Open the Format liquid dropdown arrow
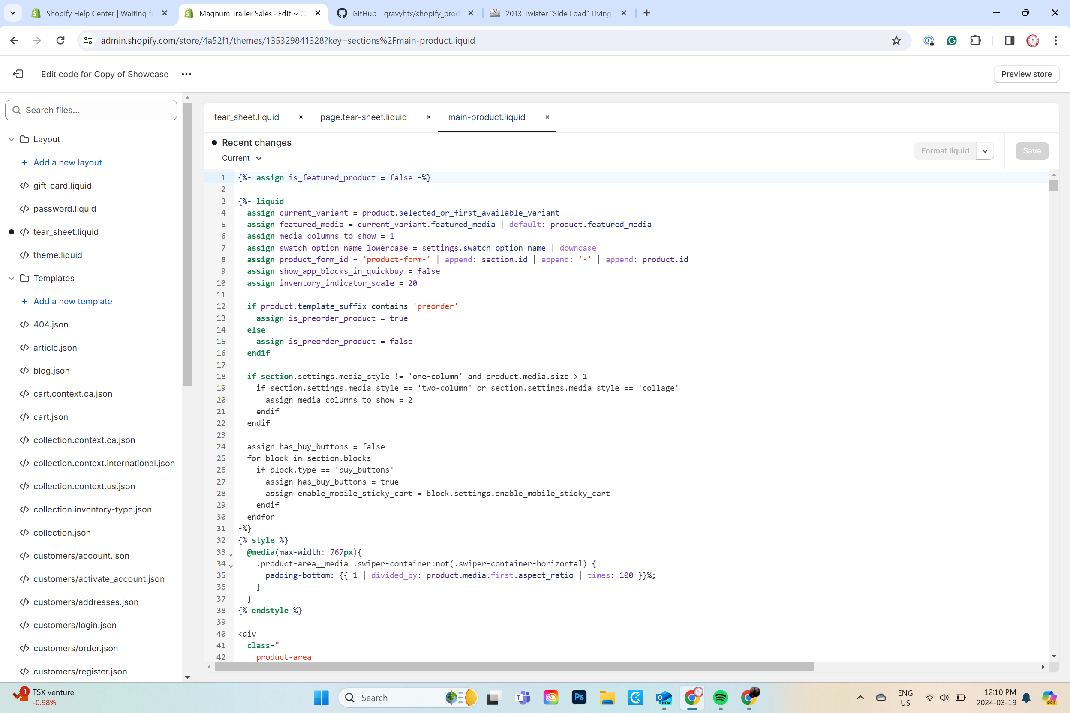The height and width of the screenshot is (713, 1070). click(985, 150)
